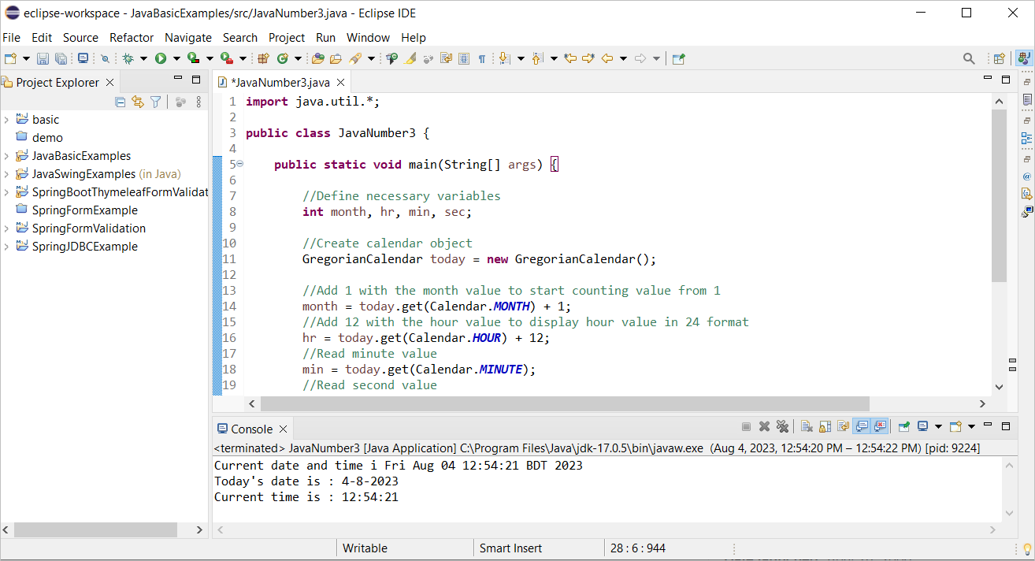Open Search using the magnifier icon
This screenshot has width=1035, height=561.
(x=969, y=58)
